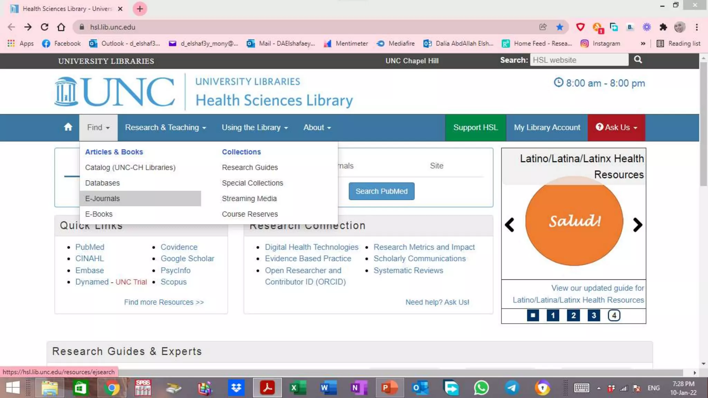Click the magnifier search icon for HSL website
The width and height of the screenshot is (708, 398).
point(638,60)
